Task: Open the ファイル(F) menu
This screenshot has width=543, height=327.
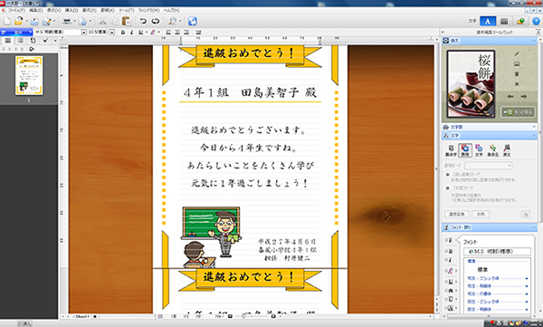Action: (16, 11)
